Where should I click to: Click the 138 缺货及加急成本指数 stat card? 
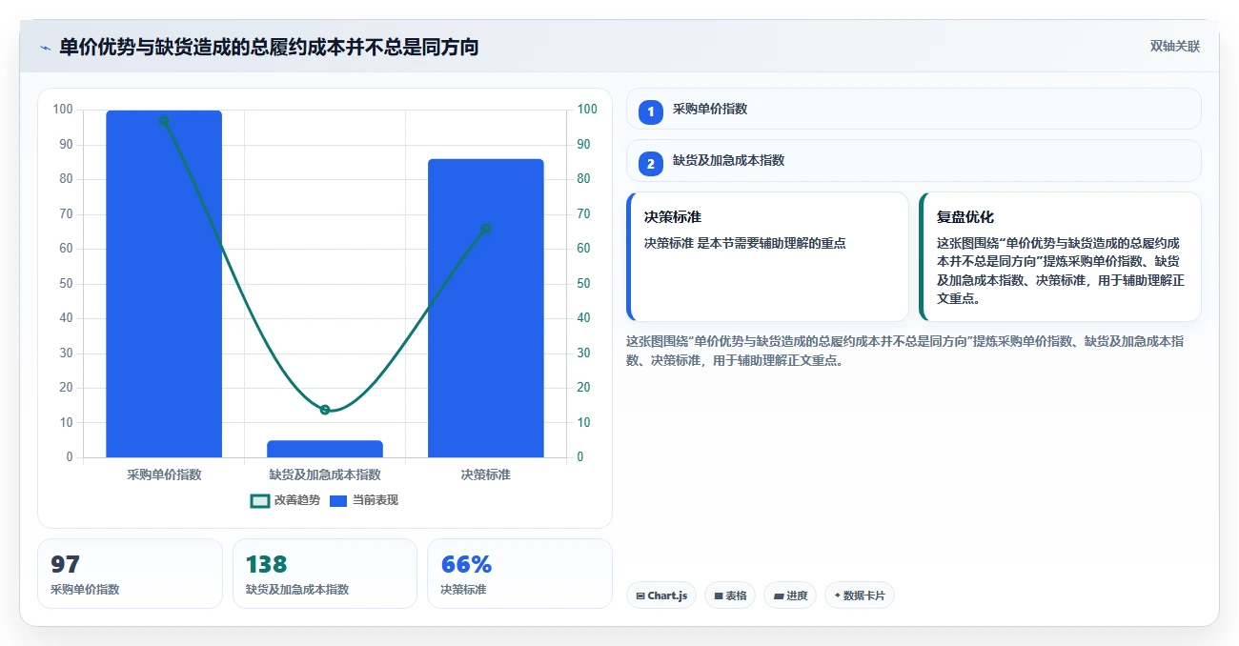coord(324,574)
